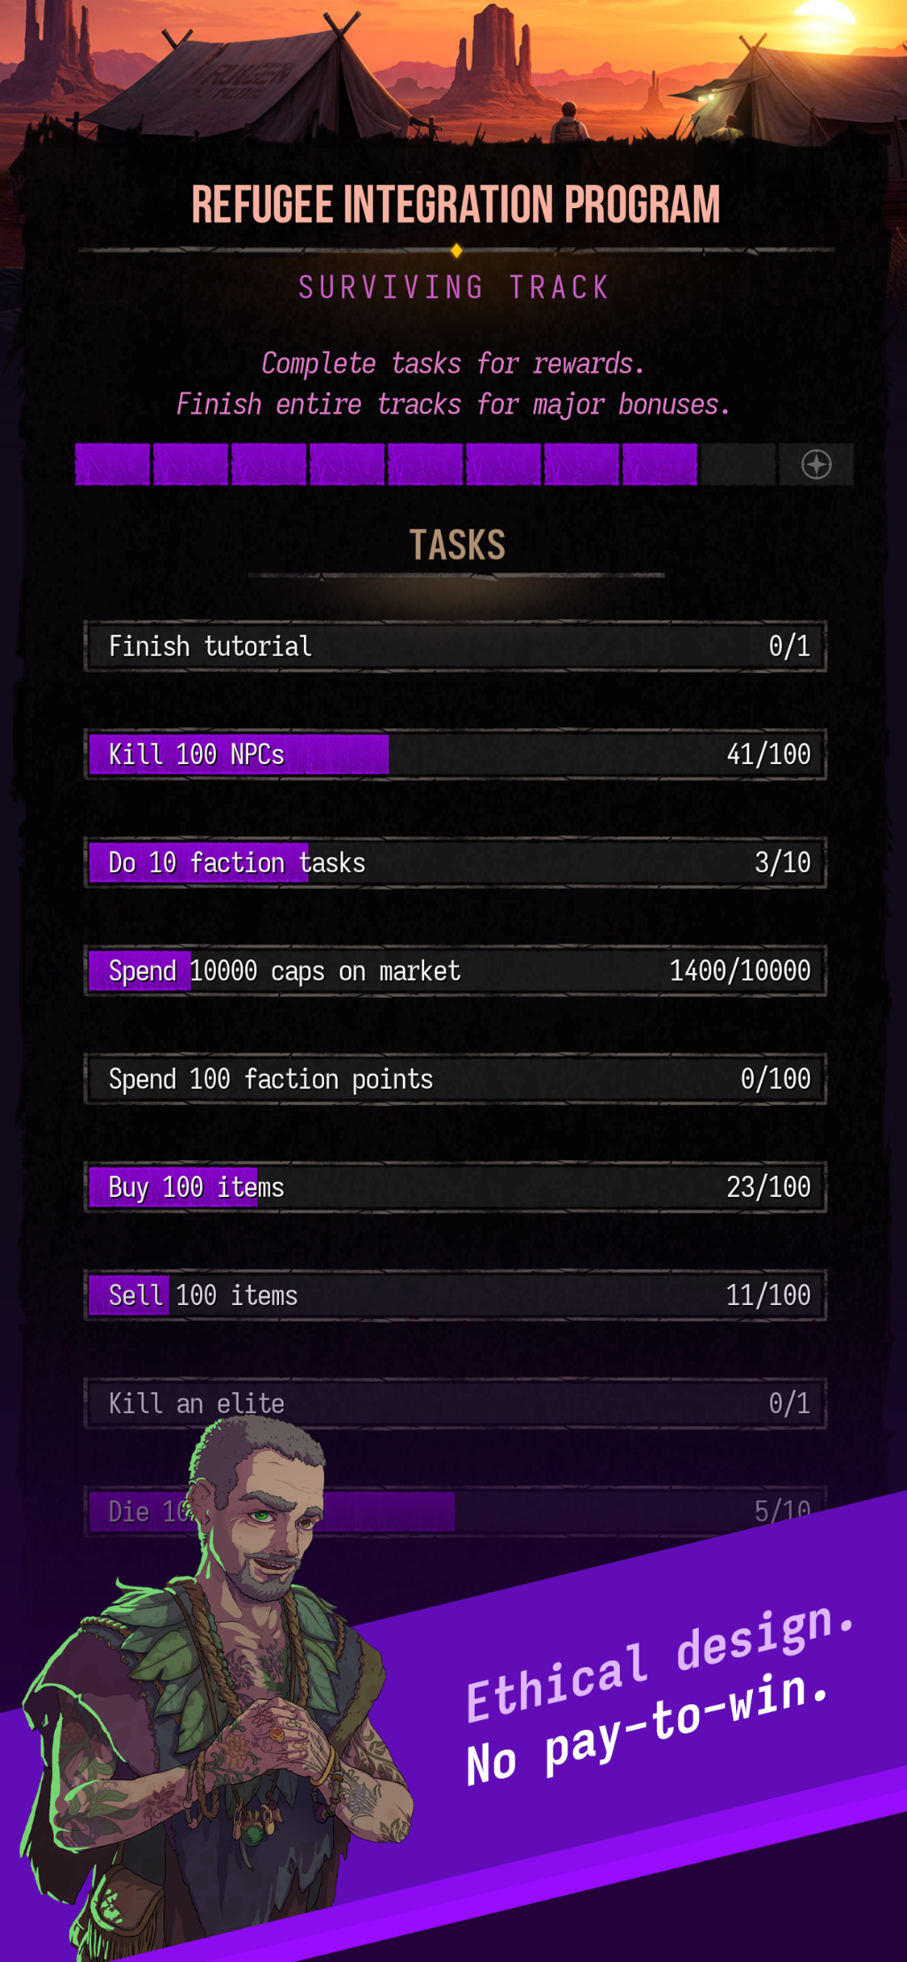Click the Die task progress bar
Viewport: 907px width, 1962px height.
point(455,1510)
